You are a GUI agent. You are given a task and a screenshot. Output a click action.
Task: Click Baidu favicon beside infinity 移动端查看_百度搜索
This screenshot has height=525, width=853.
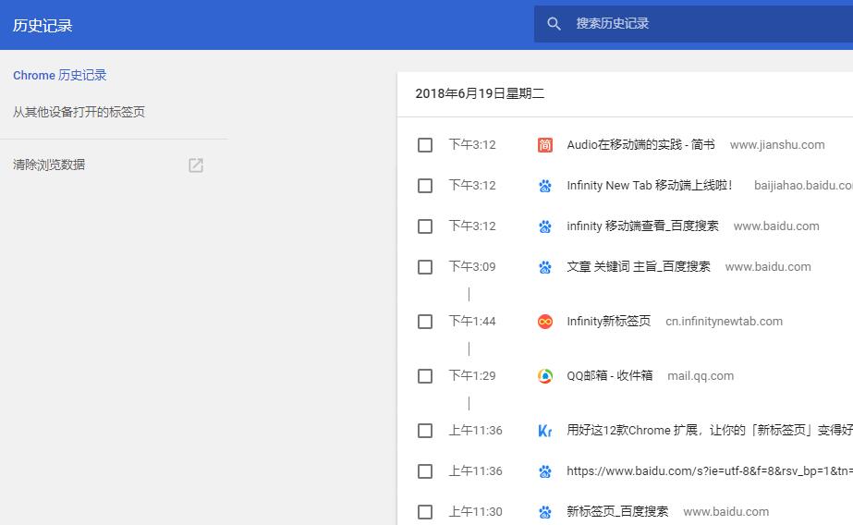(545, 226)
